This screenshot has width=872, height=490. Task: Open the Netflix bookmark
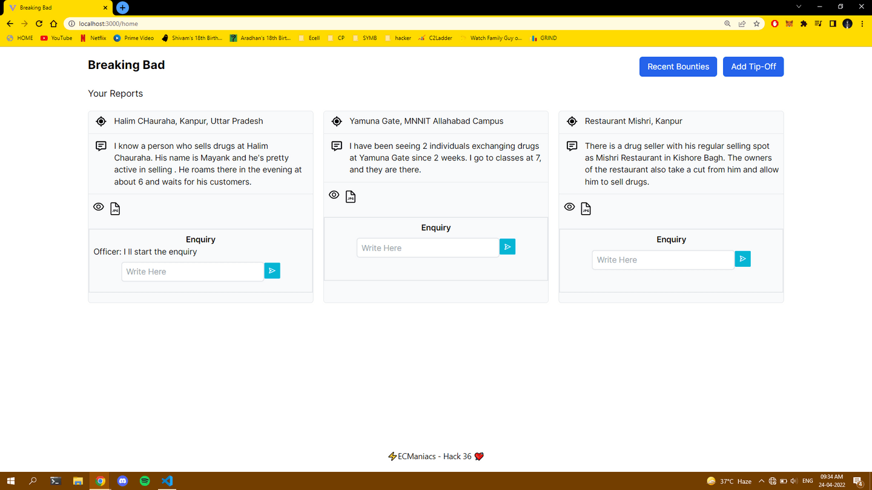coord(93,38)
